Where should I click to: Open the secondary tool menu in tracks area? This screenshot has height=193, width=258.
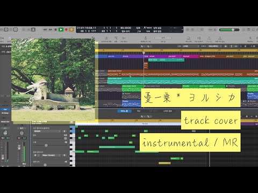(x=149, y=46)
